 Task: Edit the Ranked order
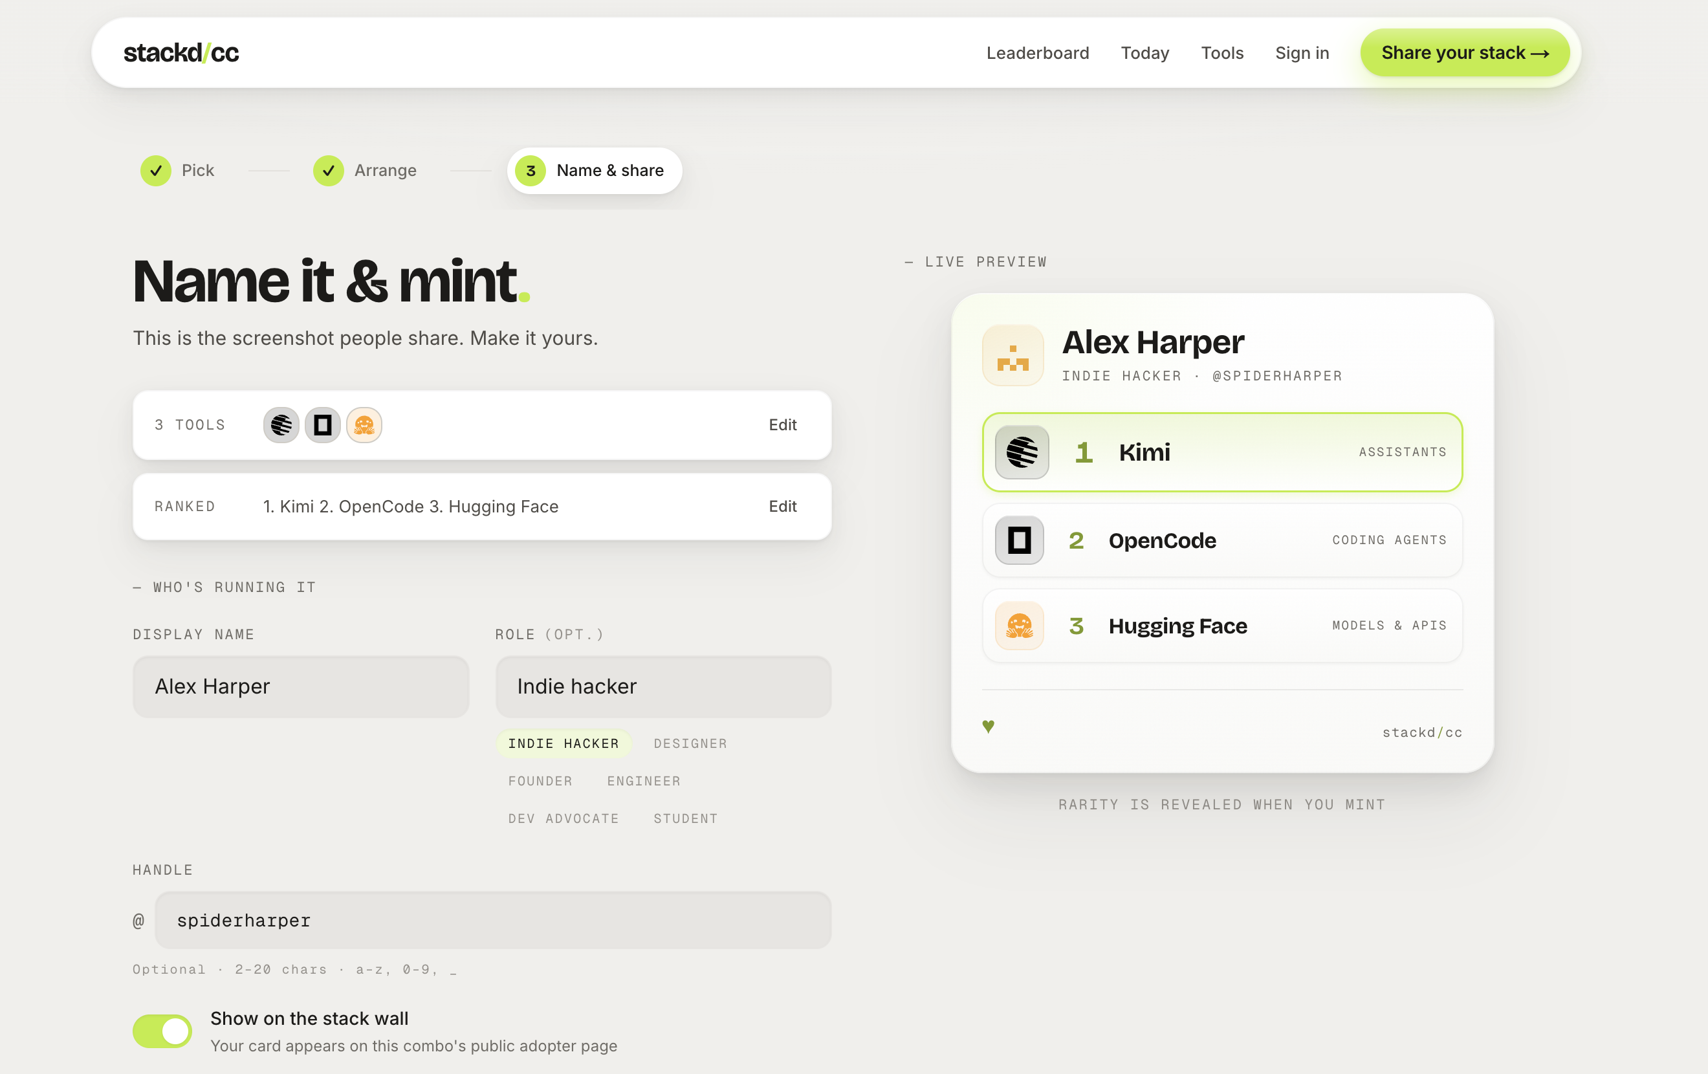[x=782, y=506]
